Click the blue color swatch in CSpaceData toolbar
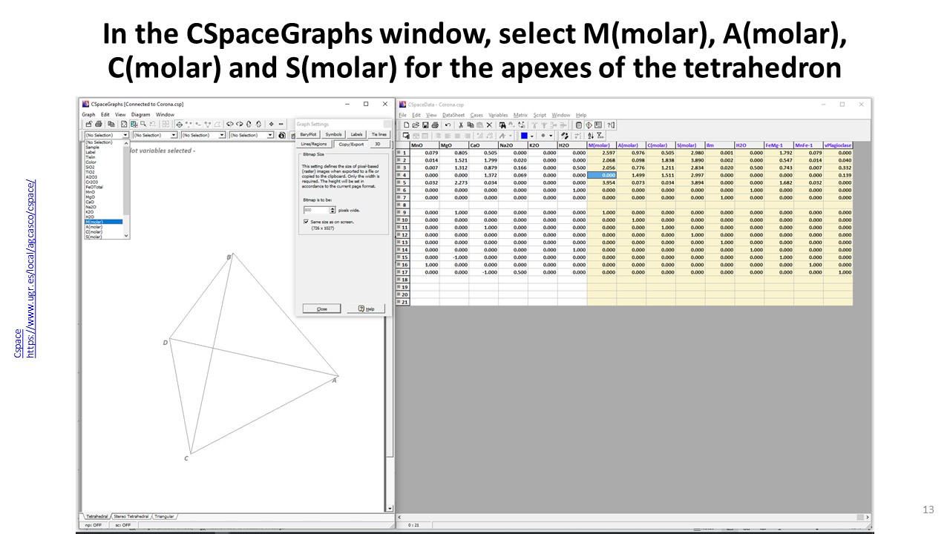The width and height of the screenshot is (950, 534). (524, 136)
